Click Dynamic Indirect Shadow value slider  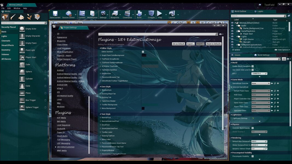[x=259, y=149]
